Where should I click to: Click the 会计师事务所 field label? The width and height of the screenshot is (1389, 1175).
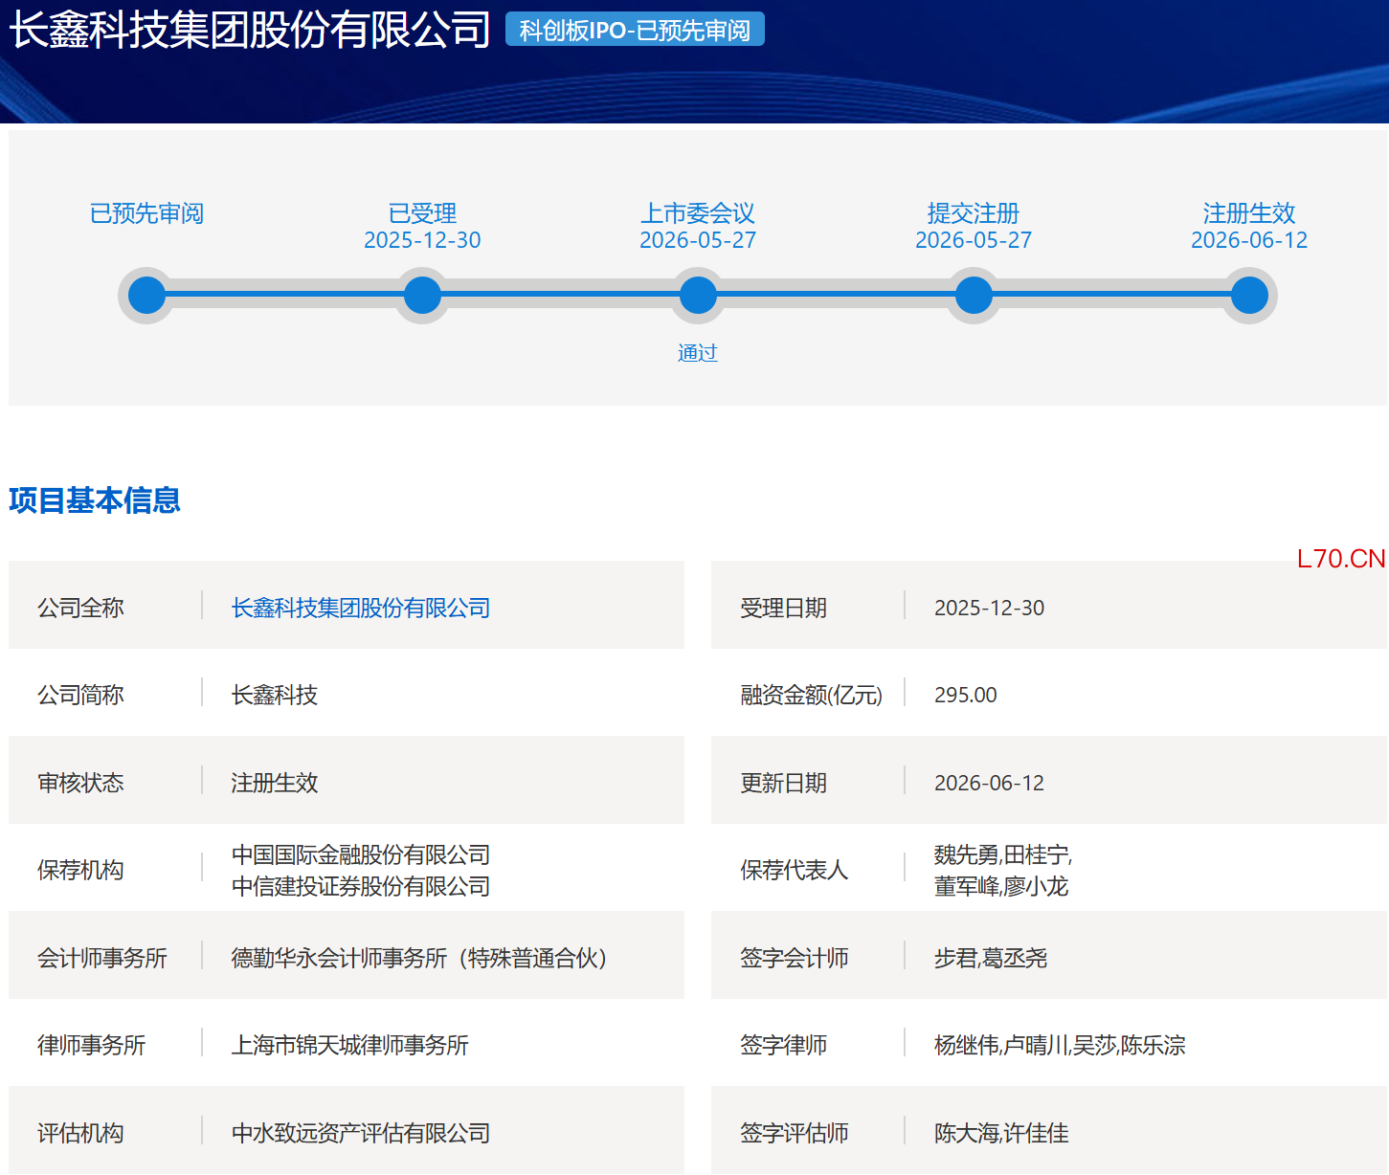tap(102, 958)
